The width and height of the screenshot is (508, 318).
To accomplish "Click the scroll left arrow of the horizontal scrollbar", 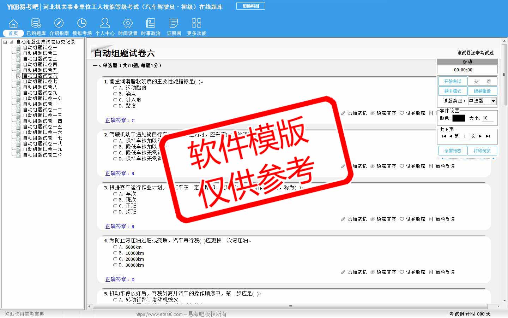I will [89, 306].
